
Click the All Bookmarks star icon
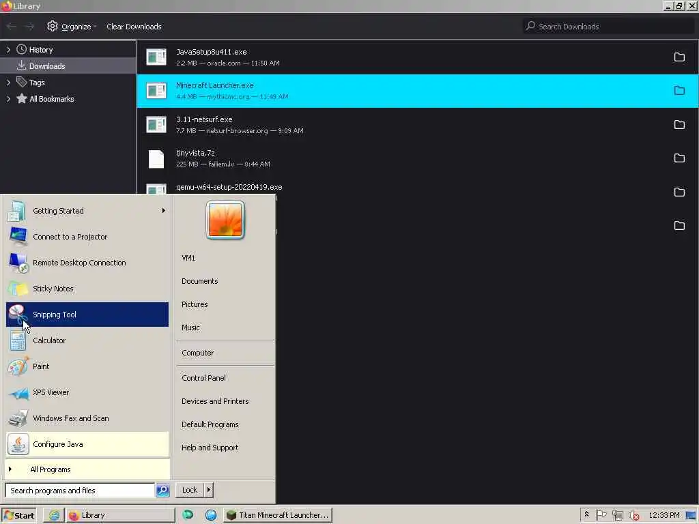(21, 98)
